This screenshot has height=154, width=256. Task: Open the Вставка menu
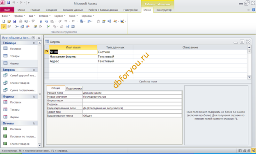click(x=45, y=16)
